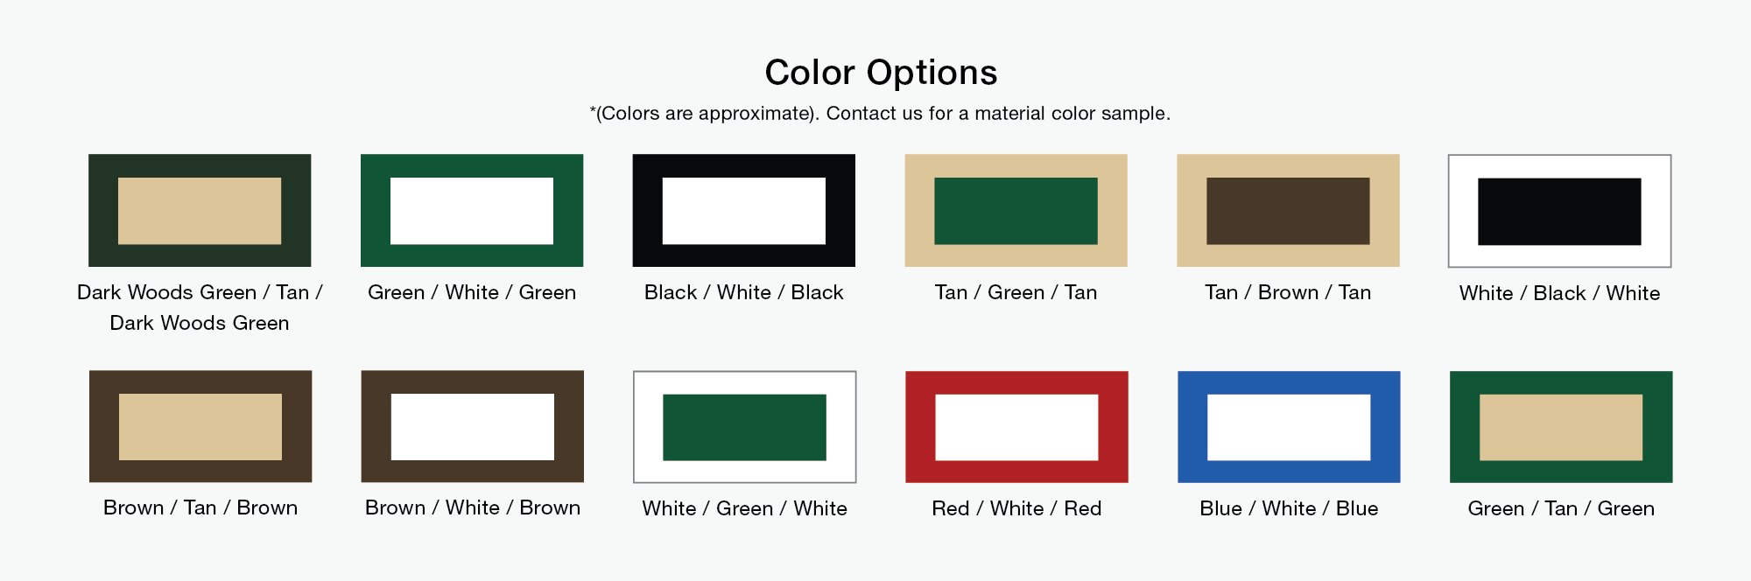This screenshot has height=581, width=1751.
Task: Select the Brown / Tan / Brown swatch
Action: 200,426
